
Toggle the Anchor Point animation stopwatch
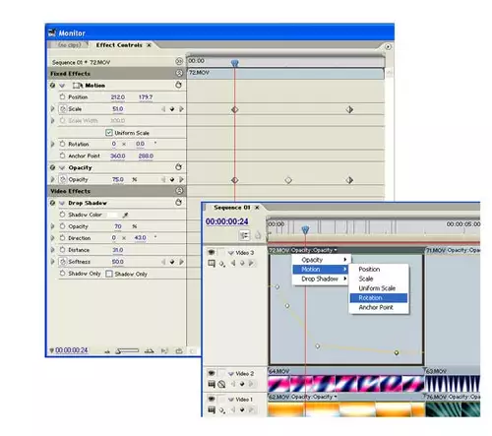click(x=62, y=156)
